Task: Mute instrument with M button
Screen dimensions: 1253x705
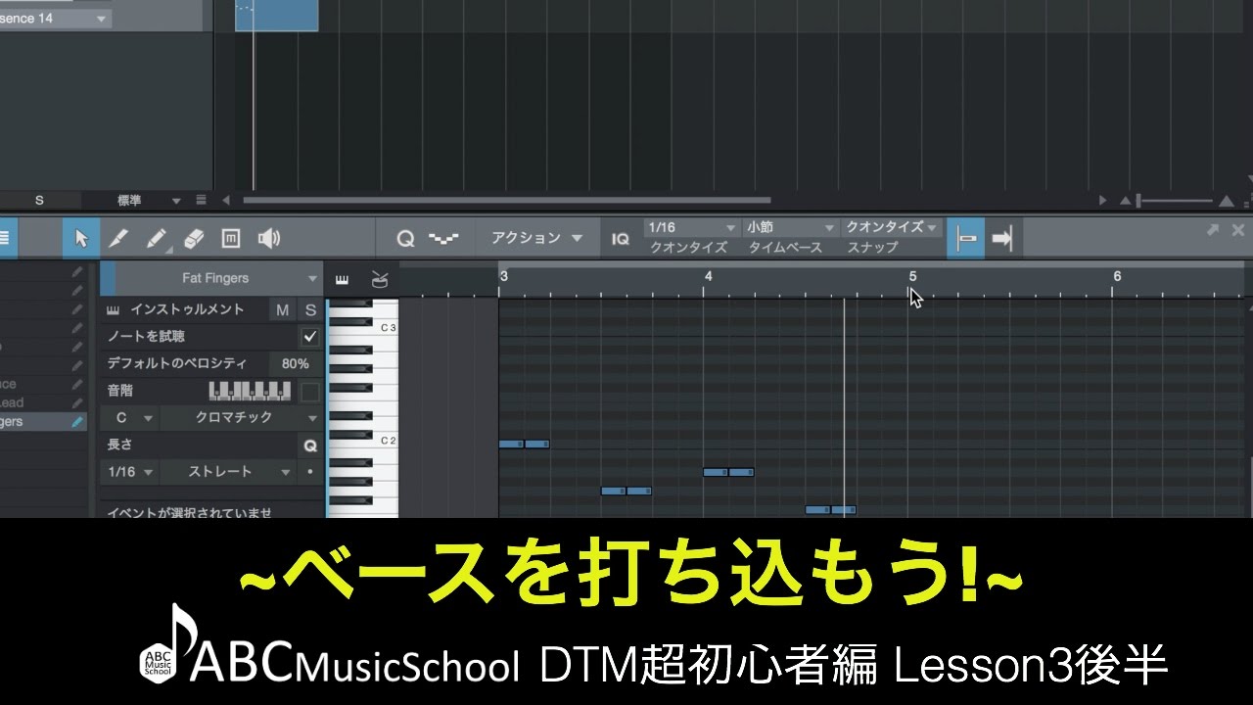Action: [283, 309]
